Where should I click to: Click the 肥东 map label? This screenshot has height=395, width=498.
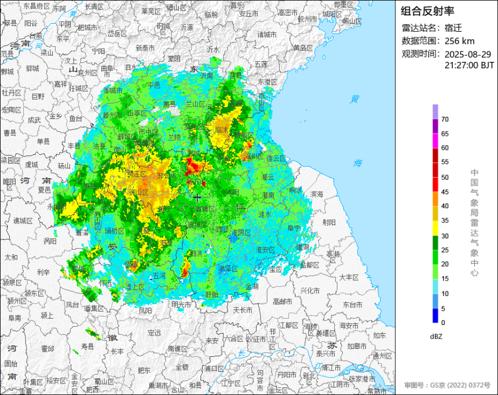click(144, 370)
